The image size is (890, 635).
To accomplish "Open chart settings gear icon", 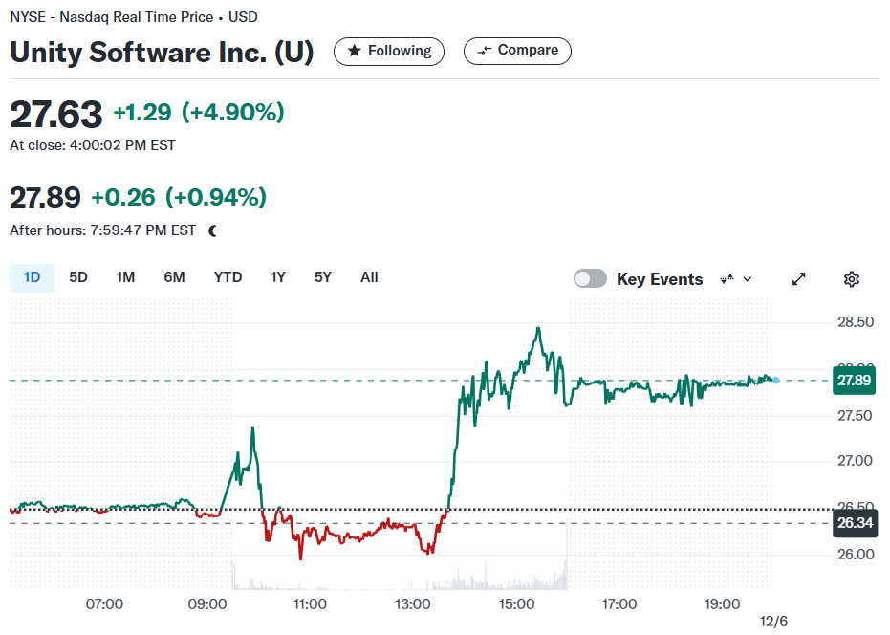I will pos(852,279).
